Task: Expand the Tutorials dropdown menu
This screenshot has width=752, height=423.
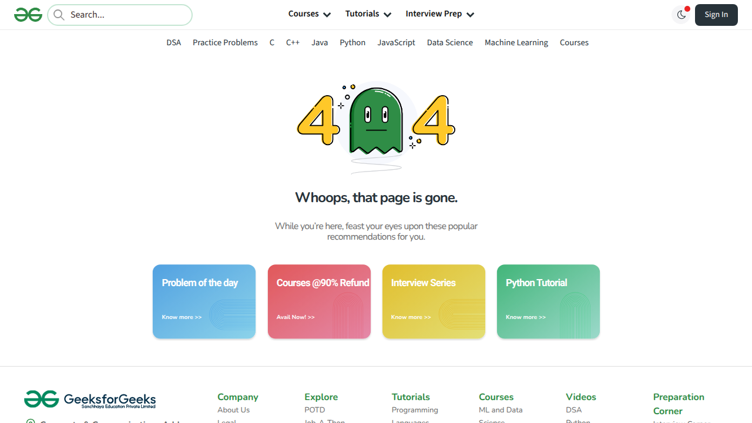Action: pyautogui.click(x=368, y=14)
